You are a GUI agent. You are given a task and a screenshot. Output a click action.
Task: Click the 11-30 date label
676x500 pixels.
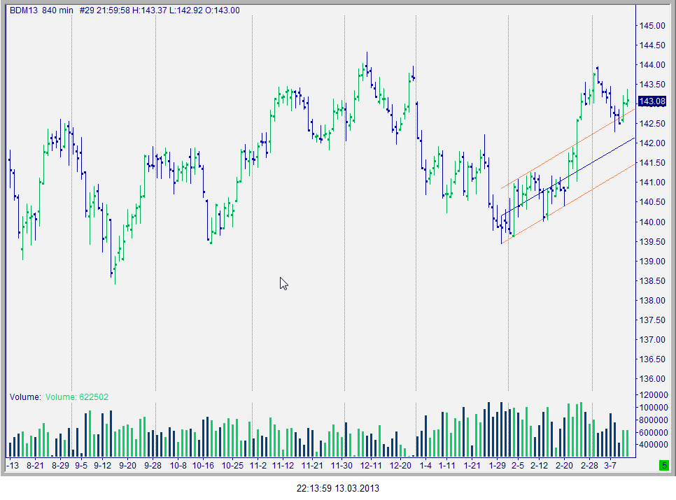click(341, 466)
